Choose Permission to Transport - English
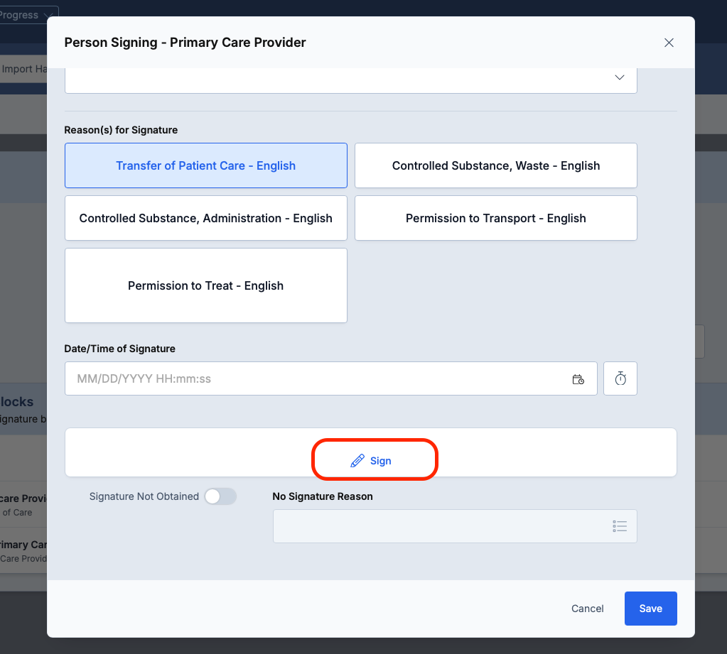This screenshot has height=654, width=727. (495, 218)
